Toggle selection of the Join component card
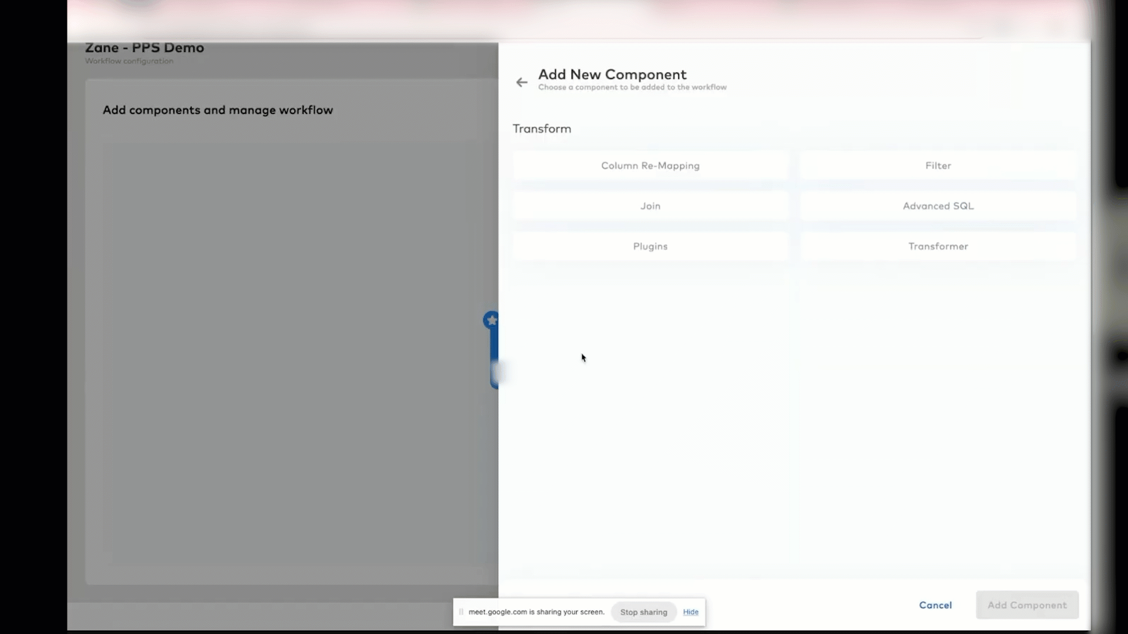 tap(650, 205)
